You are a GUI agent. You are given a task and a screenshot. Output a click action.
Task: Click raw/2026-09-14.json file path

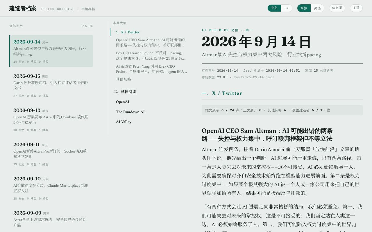(x=254, y=77)
